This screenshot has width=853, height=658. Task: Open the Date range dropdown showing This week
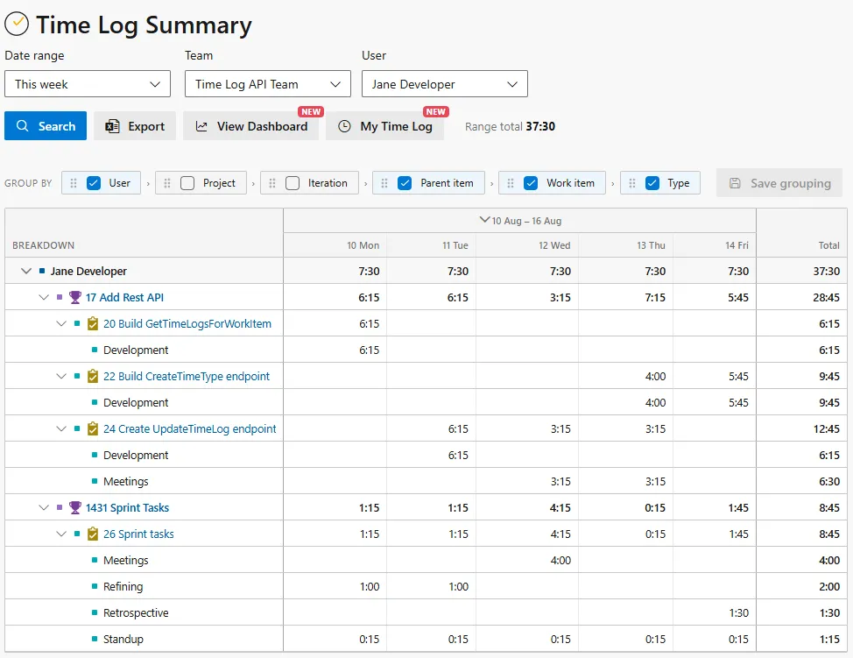pos(88,84)
